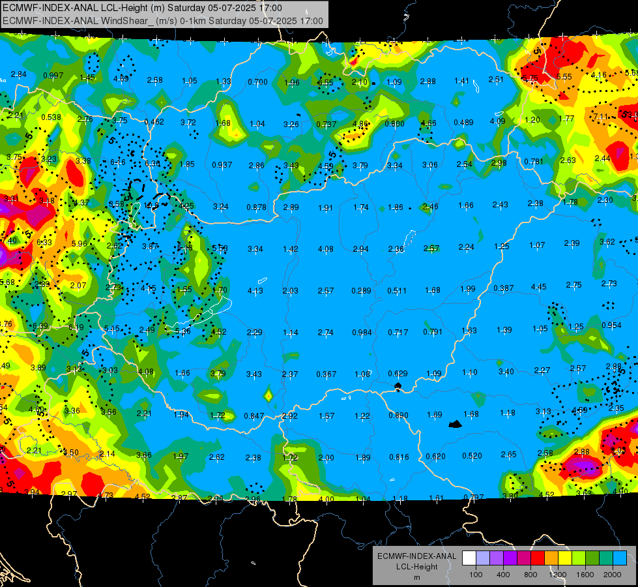Viewport: 638px width, 587px height.
Task: Click the dark green legend swatch
Action: click(x=592, y=558)
